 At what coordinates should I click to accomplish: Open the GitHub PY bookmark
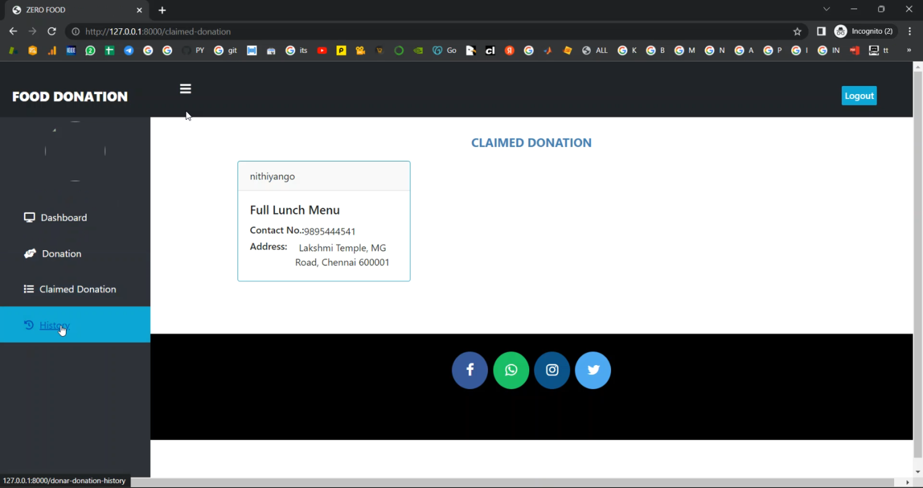[193, 50]
